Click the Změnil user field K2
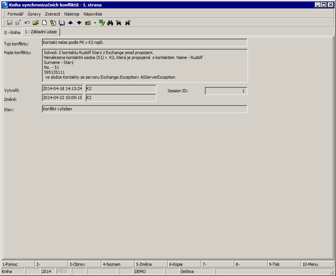336x276 pixels. 121,98
